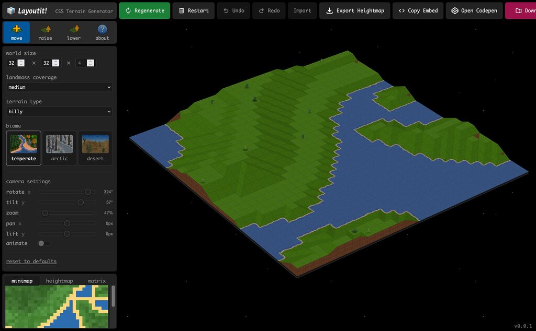Click the Regenerate button
Screen dimensions: 536x331
pos(144,10)
